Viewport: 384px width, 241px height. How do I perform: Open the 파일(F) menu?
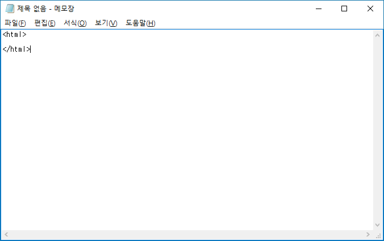(x=15, y=23)
